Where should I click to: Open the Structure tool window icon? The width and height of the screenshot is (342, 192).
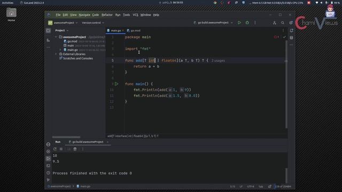[x=48, y=41]
